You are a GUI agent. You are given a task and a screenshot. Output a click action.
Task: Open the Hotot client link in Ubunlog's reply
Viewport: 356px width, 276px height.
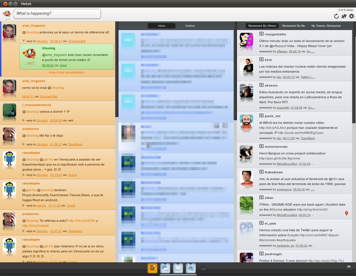63,65
